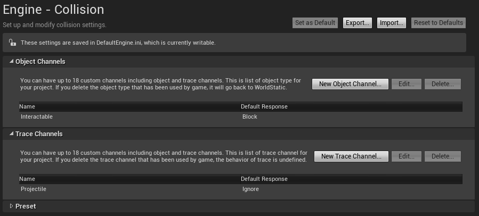Click Edit... in the Trace Channels section
The width and height of the screenshot is (479, 216).
[x=407, y=156]
